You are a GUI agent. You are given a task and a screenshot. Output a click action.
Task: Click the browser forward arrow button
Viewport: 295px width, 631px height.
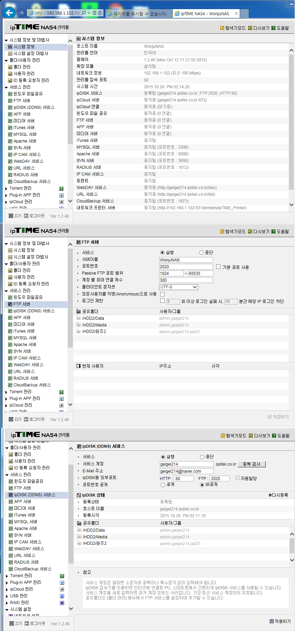coord(21,13)
